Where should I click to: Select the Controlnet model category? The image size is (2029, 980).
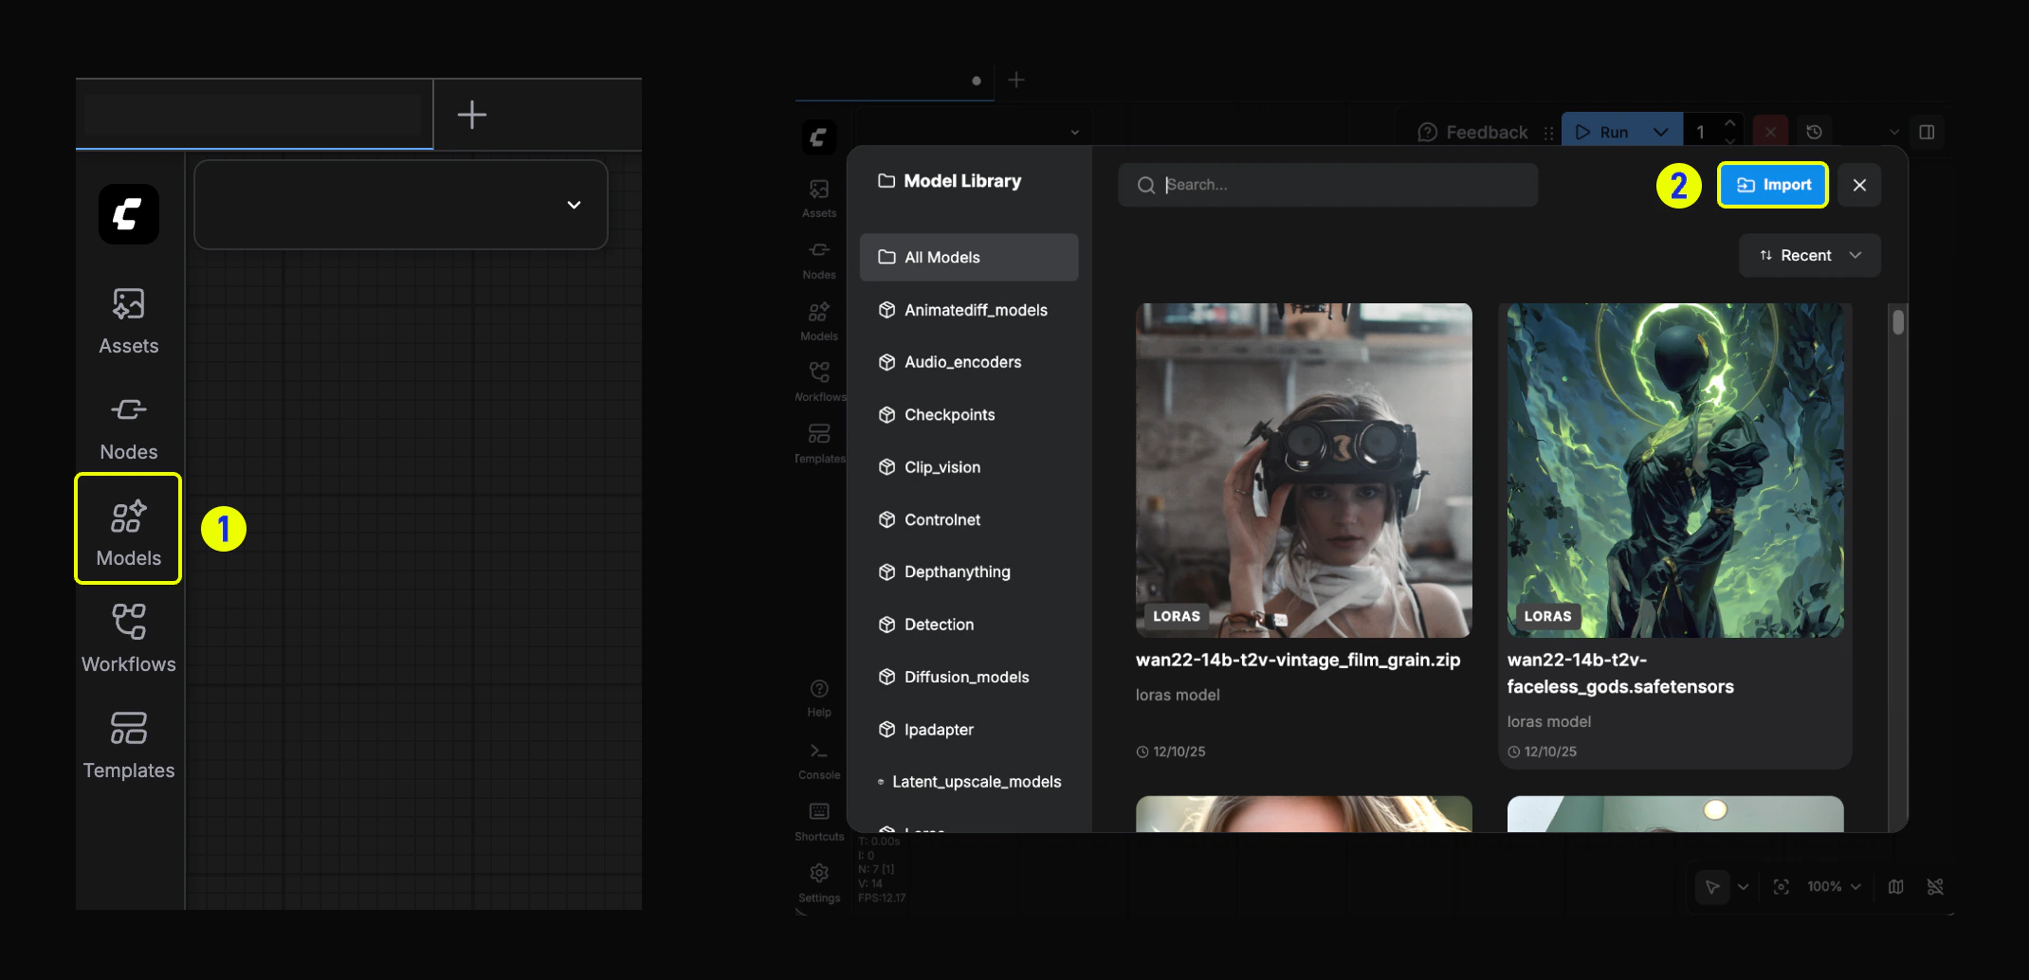tap(941, 519)
